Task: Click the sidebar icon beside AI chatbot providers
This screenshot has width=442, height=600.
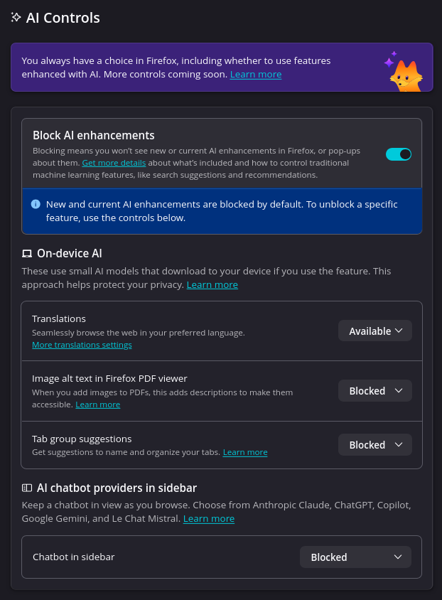Action: pos(27,488)
